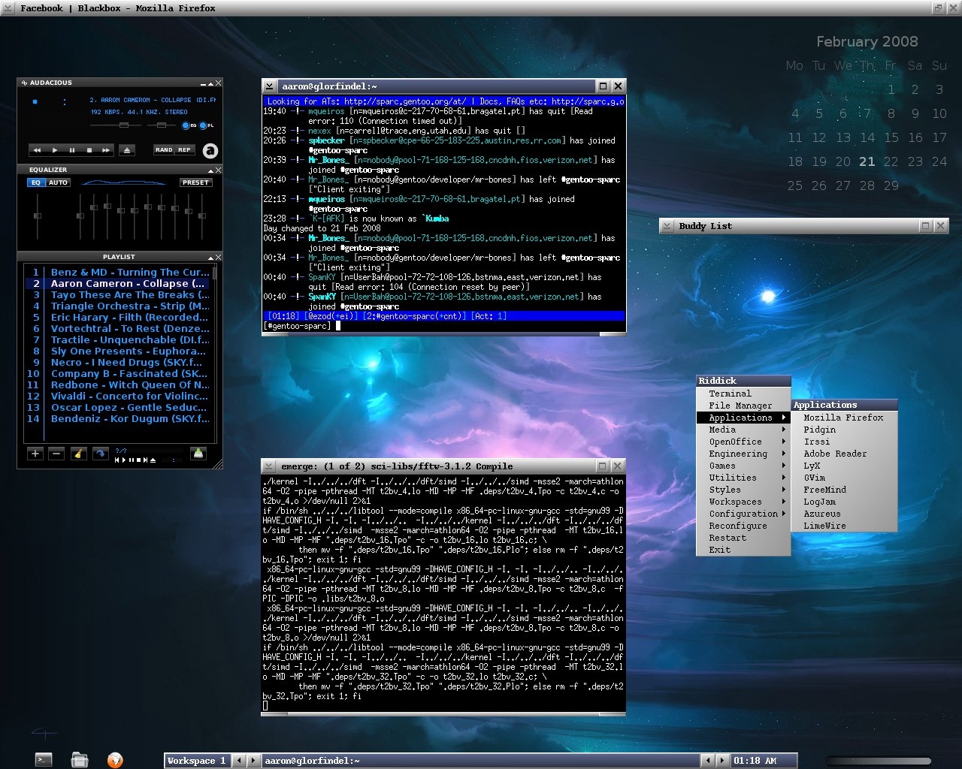Screen dimensions: 962x769
Task: Click the mini next button in playlist footer
Action: 146,460
